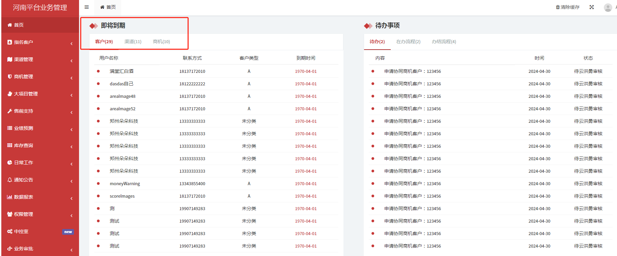Select the 首页 tab in top bar
Viewport: 617px width, 256px height.
(x=108, y=7)
